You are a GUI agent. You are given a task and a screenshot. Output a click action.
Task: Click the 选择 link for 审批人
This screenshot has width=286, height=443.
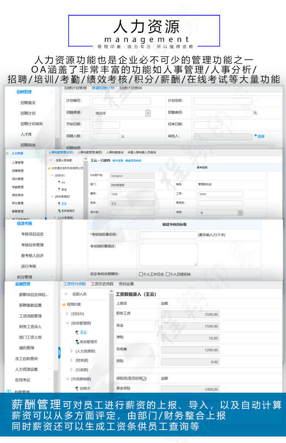(x=261, y=136)
